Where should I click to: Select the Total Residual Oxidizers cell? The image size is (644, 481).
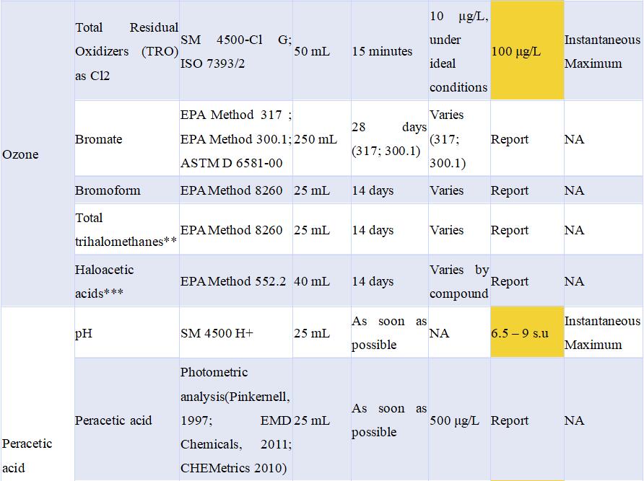coord(126,50)
